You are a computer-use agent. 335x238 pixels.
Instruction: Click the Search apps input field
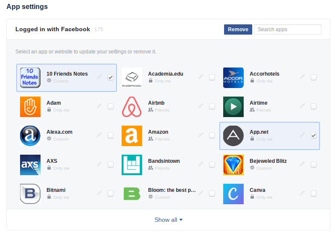[287, 29]
